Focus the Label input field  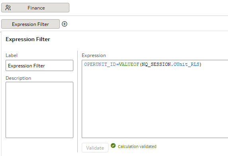point(39,65)
